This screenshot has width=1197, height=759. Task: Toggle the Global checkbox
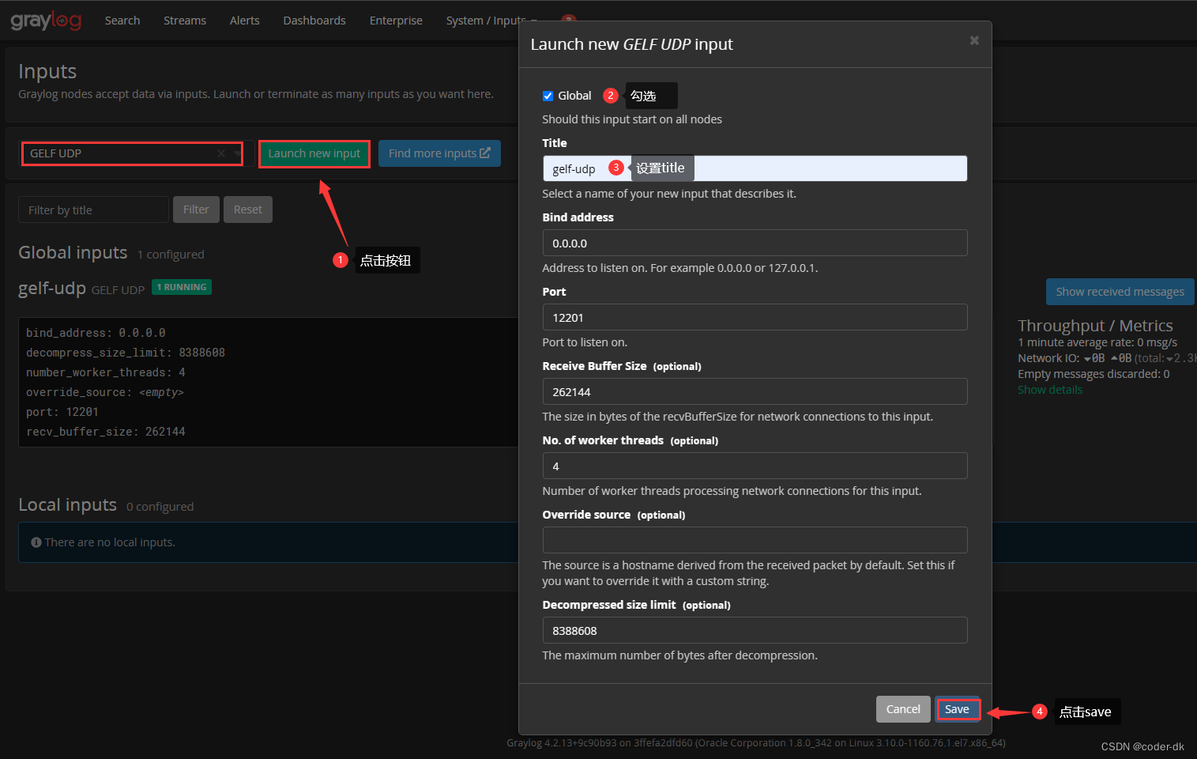pyautogui.click(x=548, y=96)
